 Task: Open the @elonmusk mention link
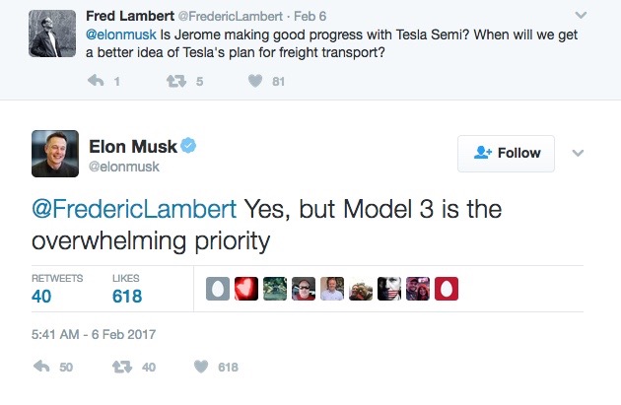pyautogui.click(x=121, y=34)
